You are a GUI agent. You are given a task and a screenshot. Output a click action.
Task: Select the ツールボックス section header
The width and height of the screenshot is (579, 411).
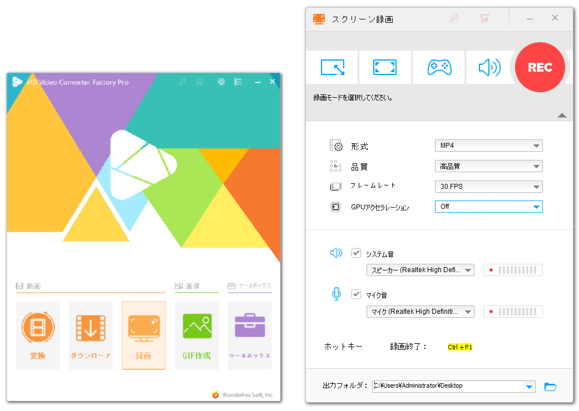pos(250,285)
